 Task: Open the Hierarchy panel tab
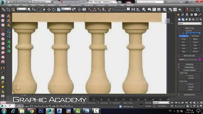(187, 15)
